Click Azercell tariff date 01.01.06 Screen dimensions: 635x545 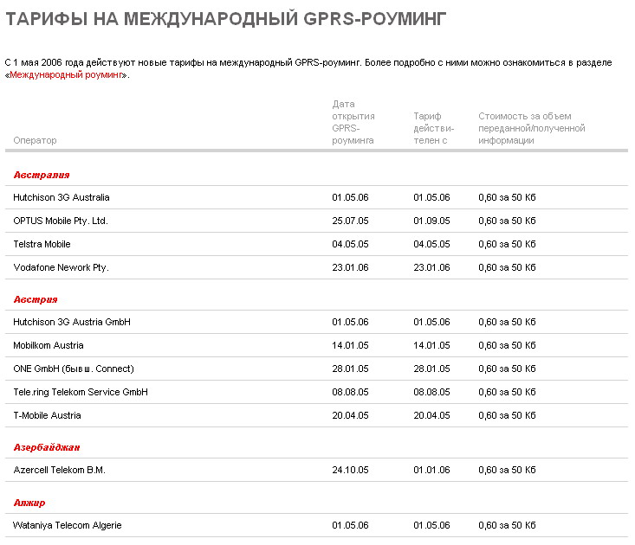[x=431, y=470]
